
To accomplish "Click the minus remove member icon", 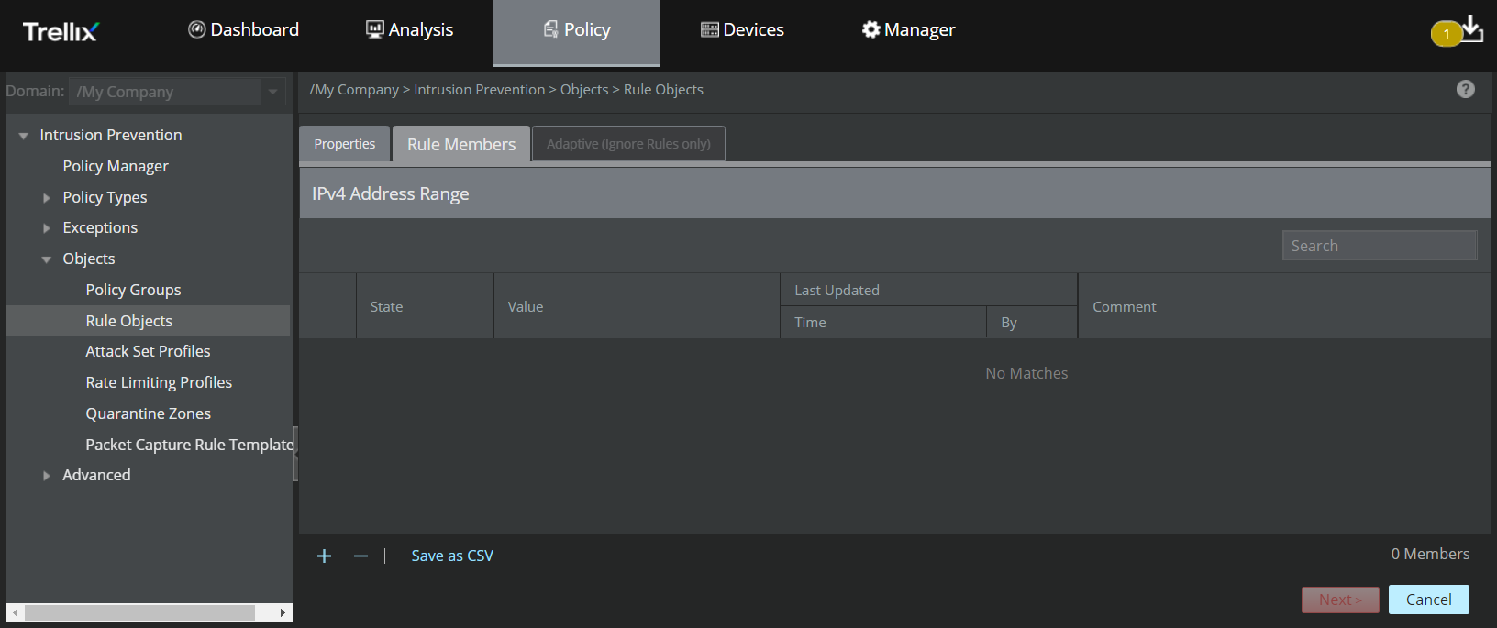I will pos(360,556).
